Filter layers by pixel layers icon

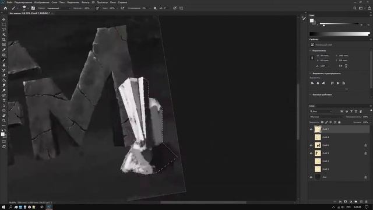[342, 111]
